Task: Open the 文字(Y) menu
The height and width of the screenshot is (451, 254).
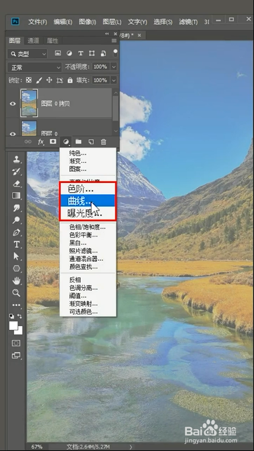Action: tap(137, 22)
